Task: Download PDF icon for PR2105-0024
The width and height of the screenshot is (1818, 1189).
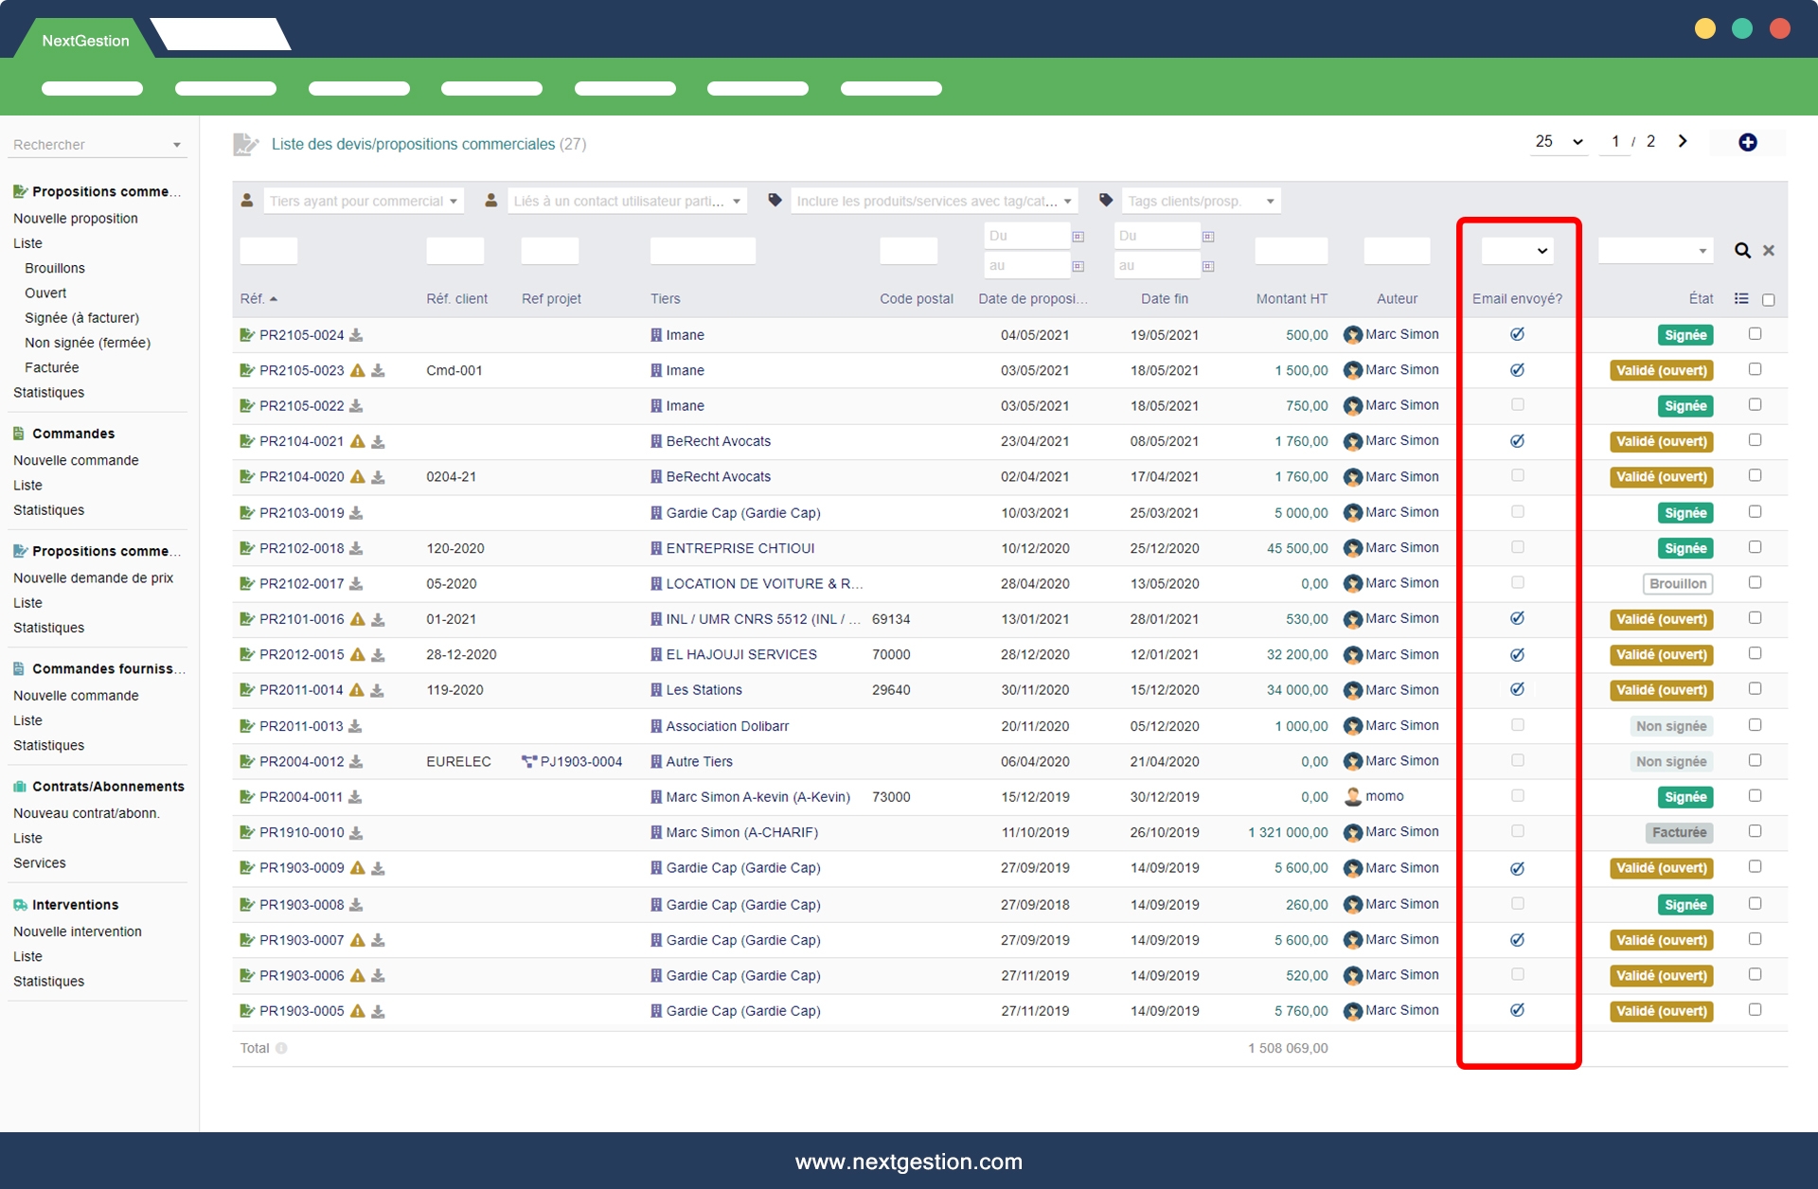Action: (356, 335)
